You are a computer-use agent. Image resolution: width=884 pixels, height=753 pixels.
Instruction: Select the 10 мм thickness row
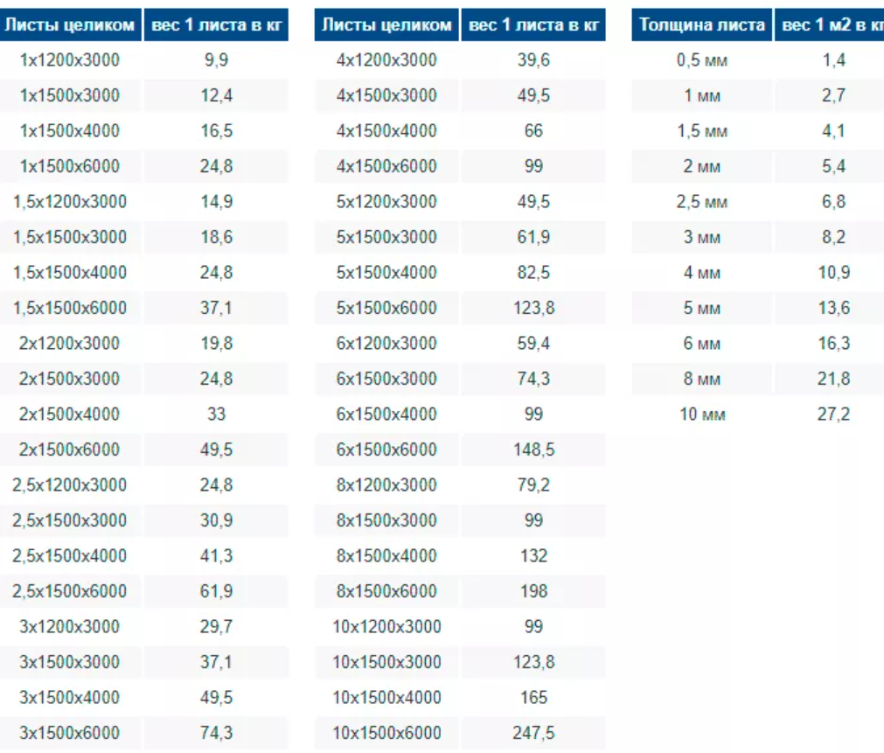pos(701,414)
